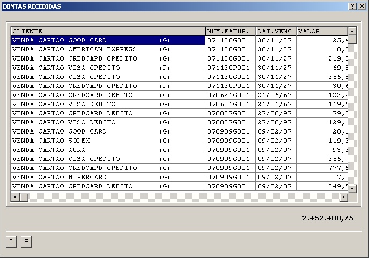Screen dimensions: 369x258
Task: Select VENDA CARTAO CREDCARD CREDITO with value 219
Action: tap(179, 58)
